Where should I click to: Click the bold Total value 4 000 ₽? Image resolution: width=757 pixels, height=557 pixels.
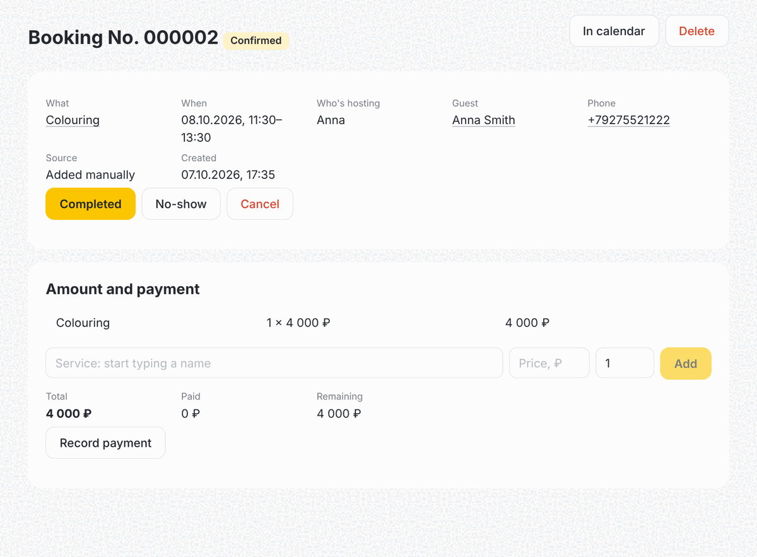[x=69, y=413]
